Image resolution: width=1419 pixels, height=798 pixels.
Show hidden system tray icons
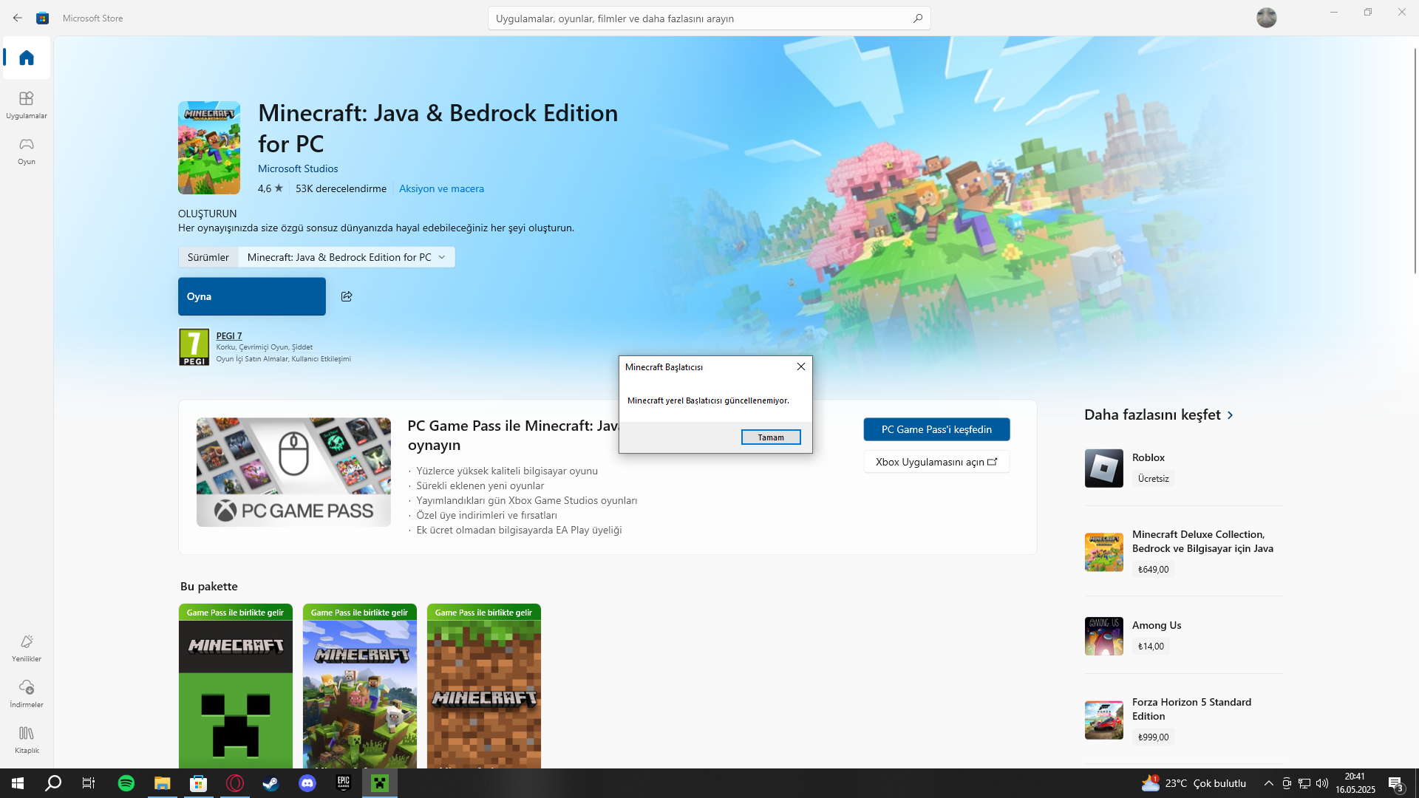point(1268,783)
